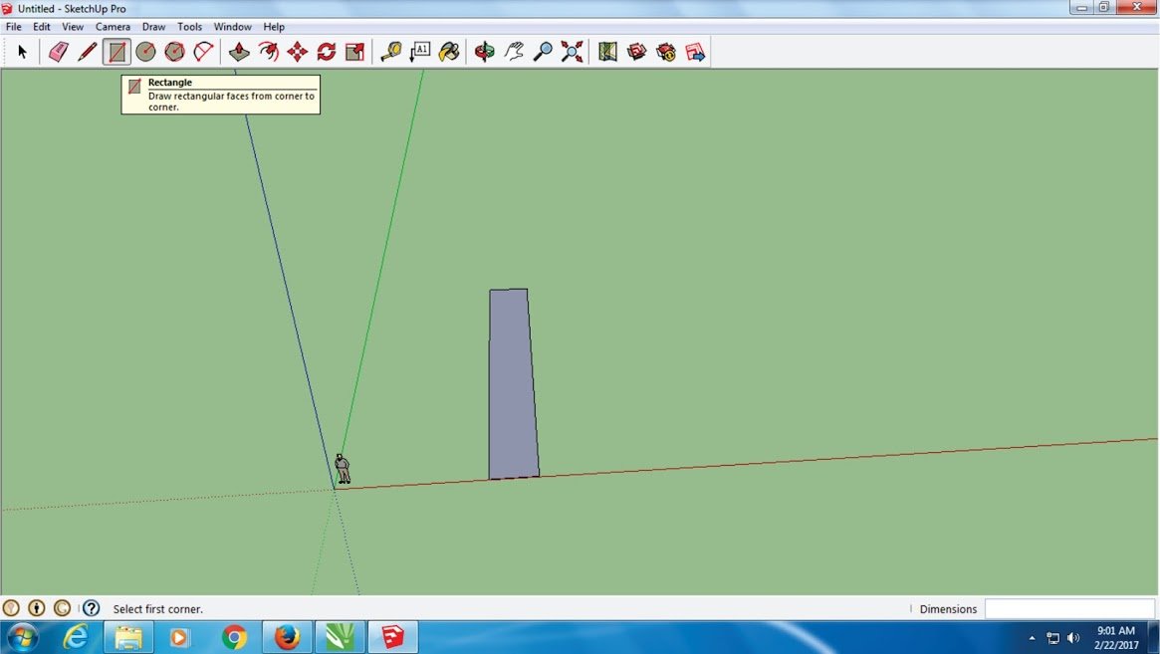This screenshot has width=1160, height=654.
Task: Select the Arc tool
Action: [x=203, y=52]
